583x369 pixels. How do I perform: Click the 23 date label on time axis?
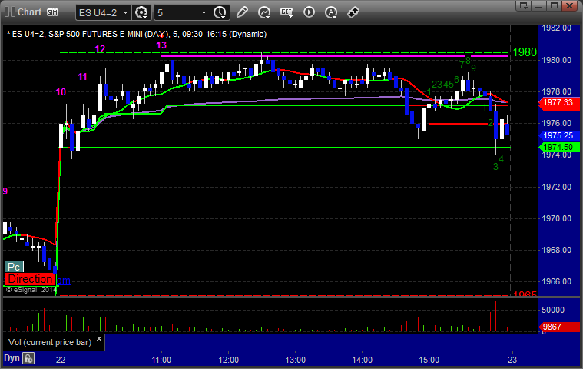pos(512,360)
